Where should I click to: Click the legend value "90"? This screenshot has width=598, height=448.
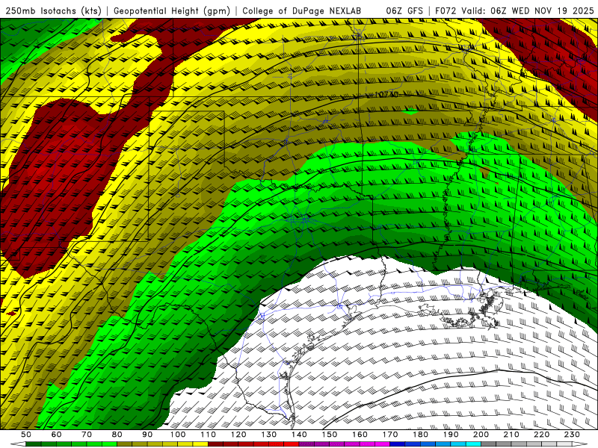[x=147, y=435]
